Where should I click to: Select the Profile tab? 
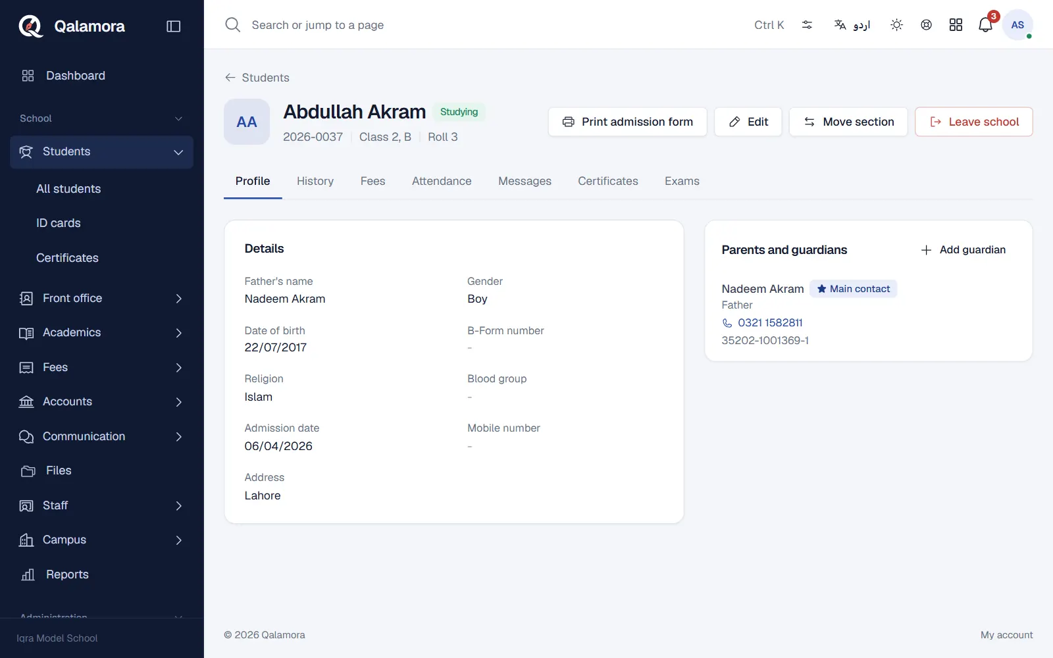(253, 181)
